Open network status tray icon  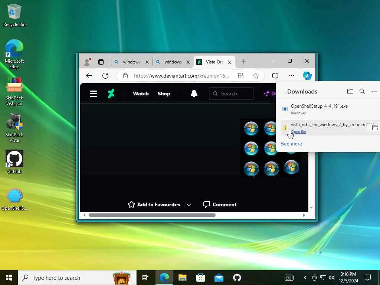(323, 278)
